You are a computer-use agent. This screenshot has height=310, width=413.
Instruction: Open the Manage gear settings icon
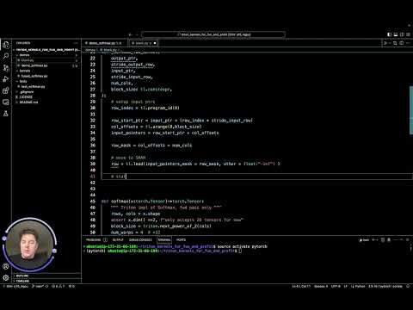coord(6,277)
